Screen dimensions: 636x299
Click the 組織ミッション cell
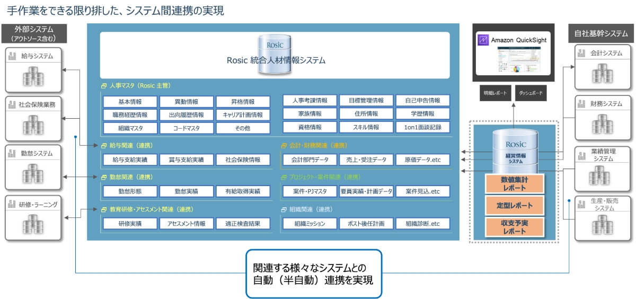click(310, 224)
